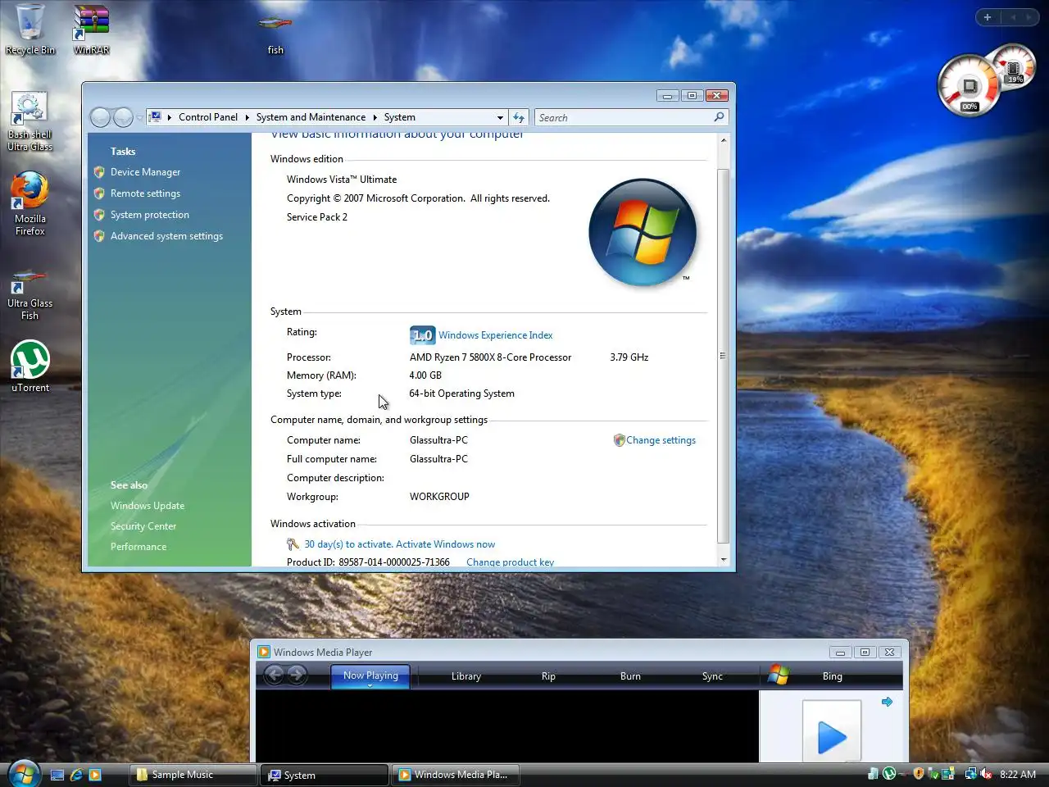1049x787 pixels.
Task: Expand the arrow before the Control Panel breadcrumb
Action: tap(170, 117)
